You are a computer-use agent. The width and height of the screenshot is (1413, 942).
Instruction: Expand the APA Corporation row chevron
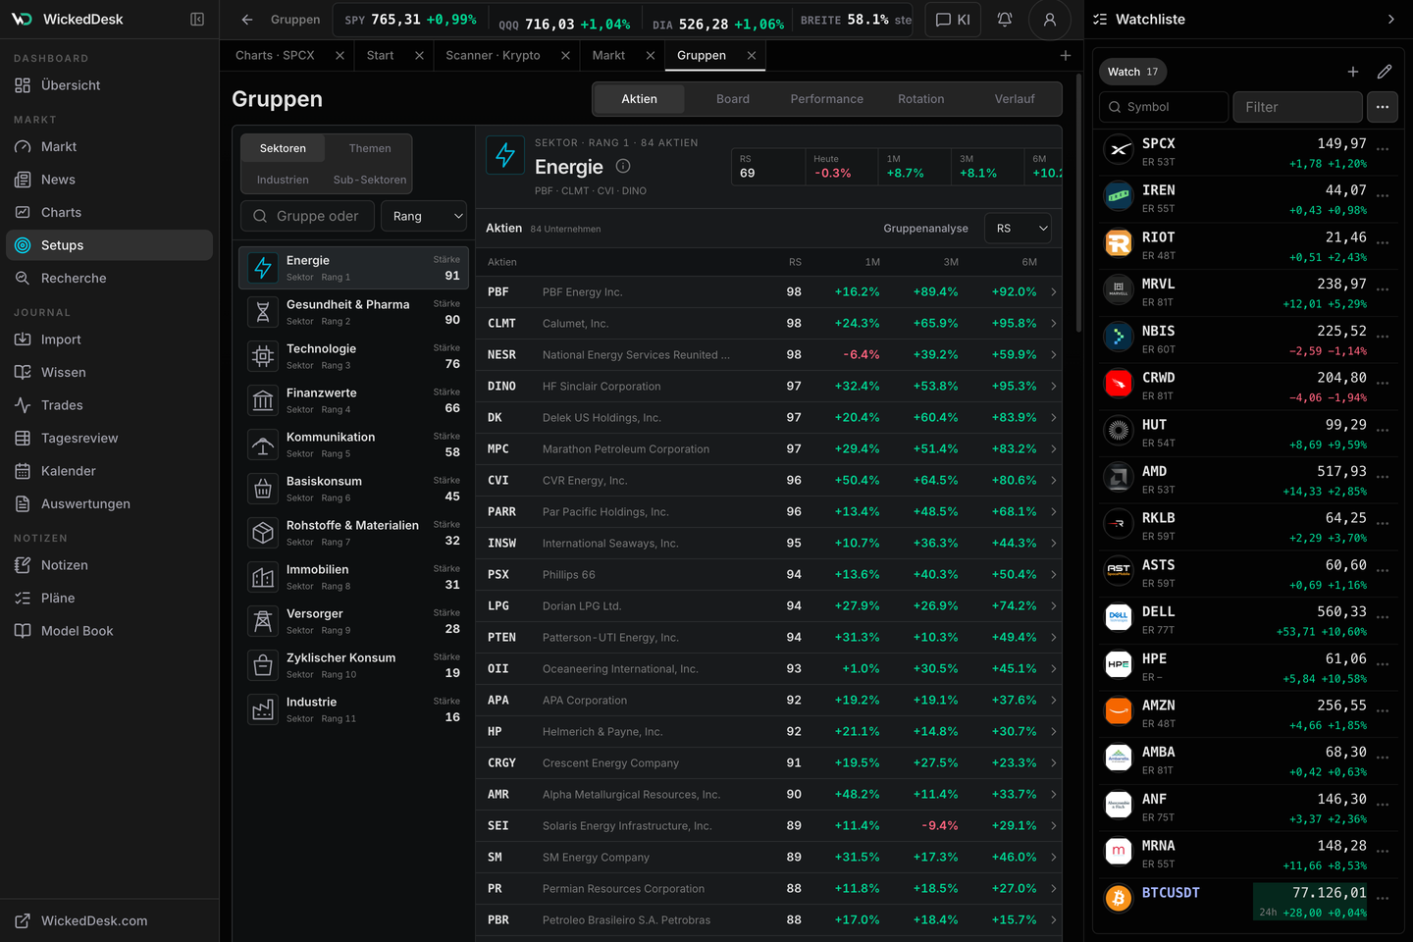1054,700
